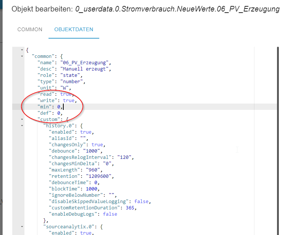The width and height of the screenshot is (287, 235).
Task: Click the "debounceTime": 0 line
Action: click(x=74, y=183)
